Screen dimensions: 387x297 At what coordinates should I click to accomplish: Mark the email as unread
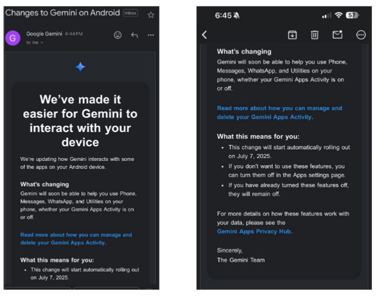coord(337,34)
